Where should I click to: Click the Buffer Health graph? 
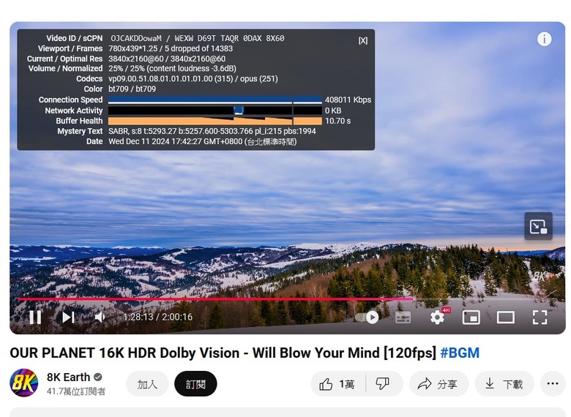pyautogui.click(x=214, y=121)
